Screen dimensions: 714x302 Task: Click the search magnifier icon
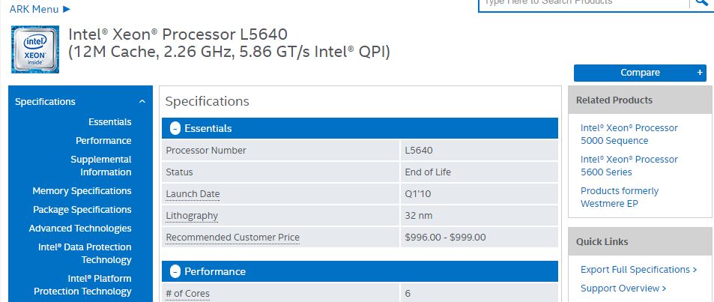[x=701, y=3]
